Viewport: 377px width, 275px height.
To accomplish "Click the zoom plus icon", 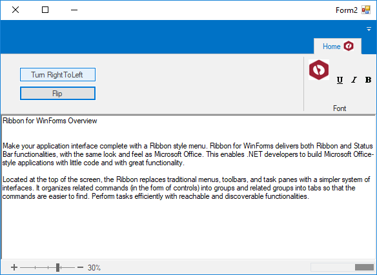I will pyautogui.click(x=14, y=267).
